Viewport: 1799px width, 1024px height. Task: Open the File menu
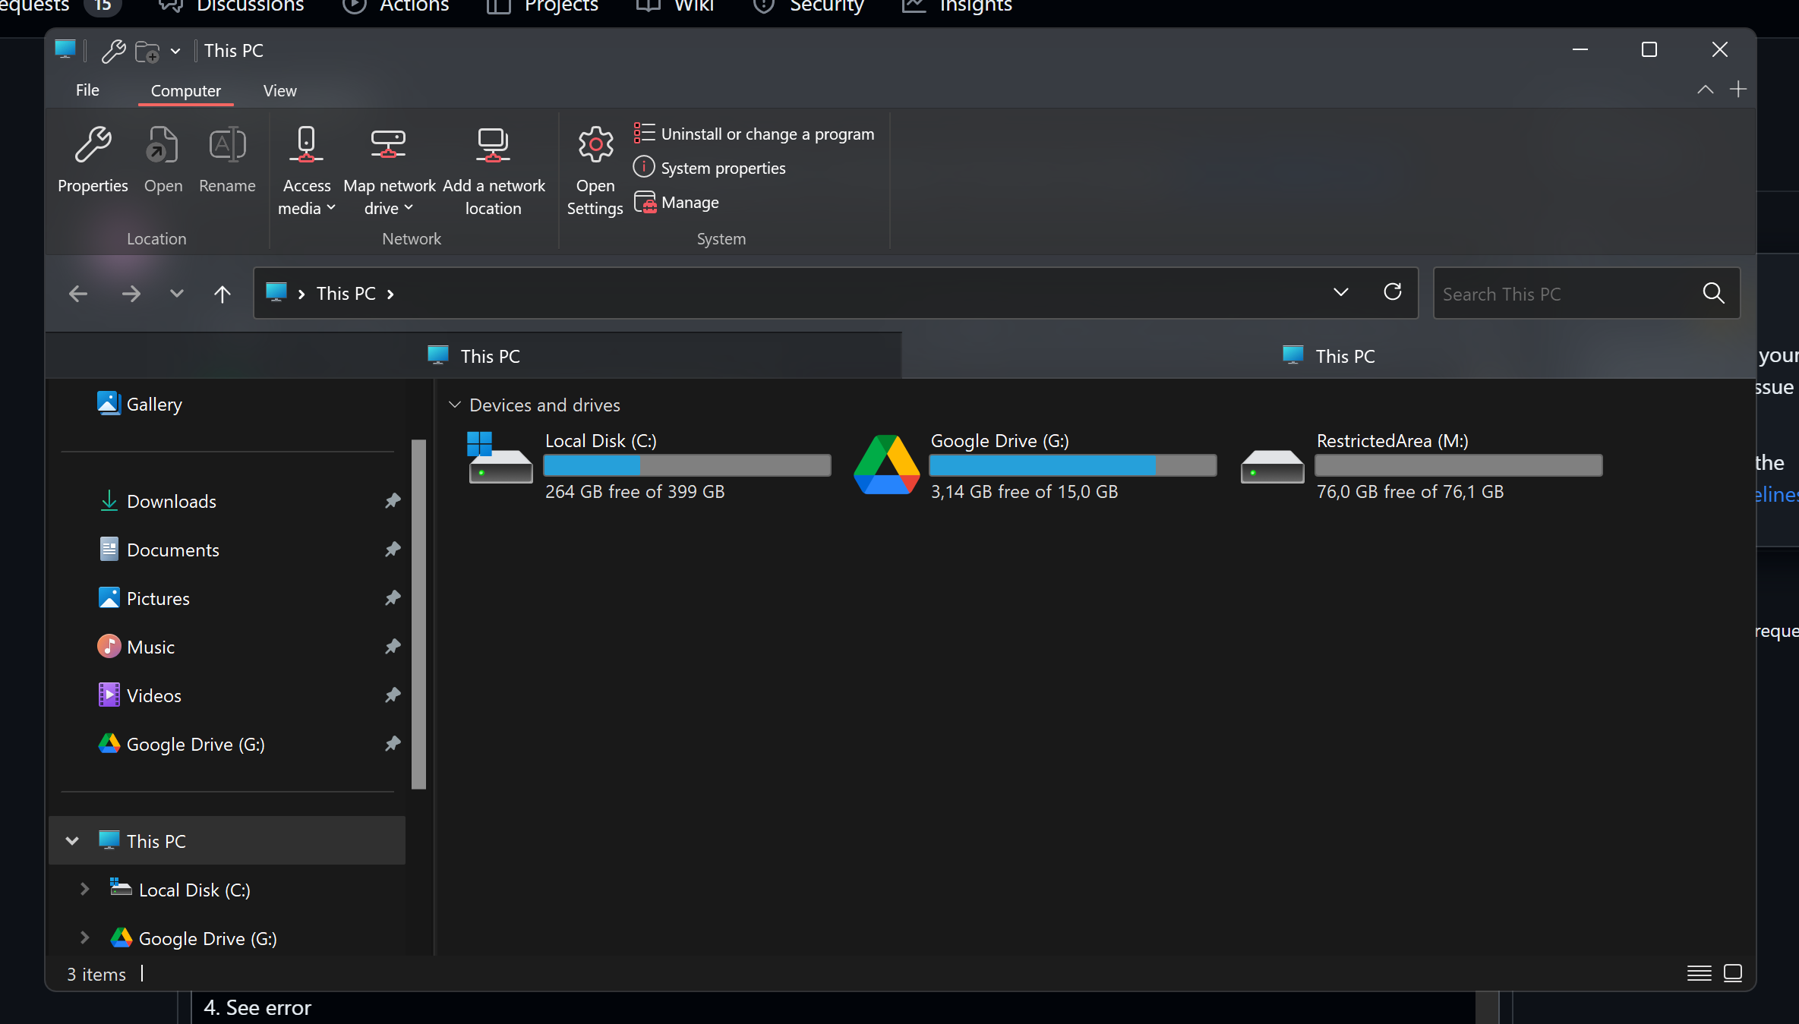coord(87,90)
